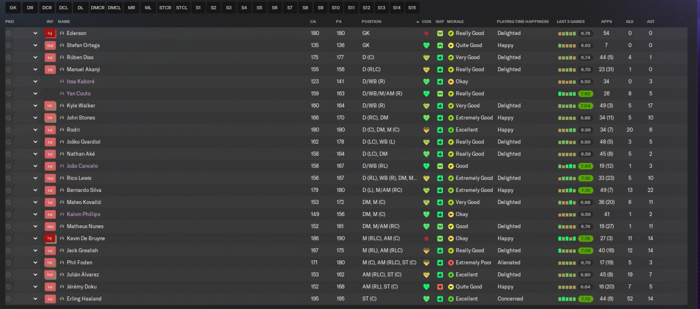Sort by the Position column header

coord(371,21)
